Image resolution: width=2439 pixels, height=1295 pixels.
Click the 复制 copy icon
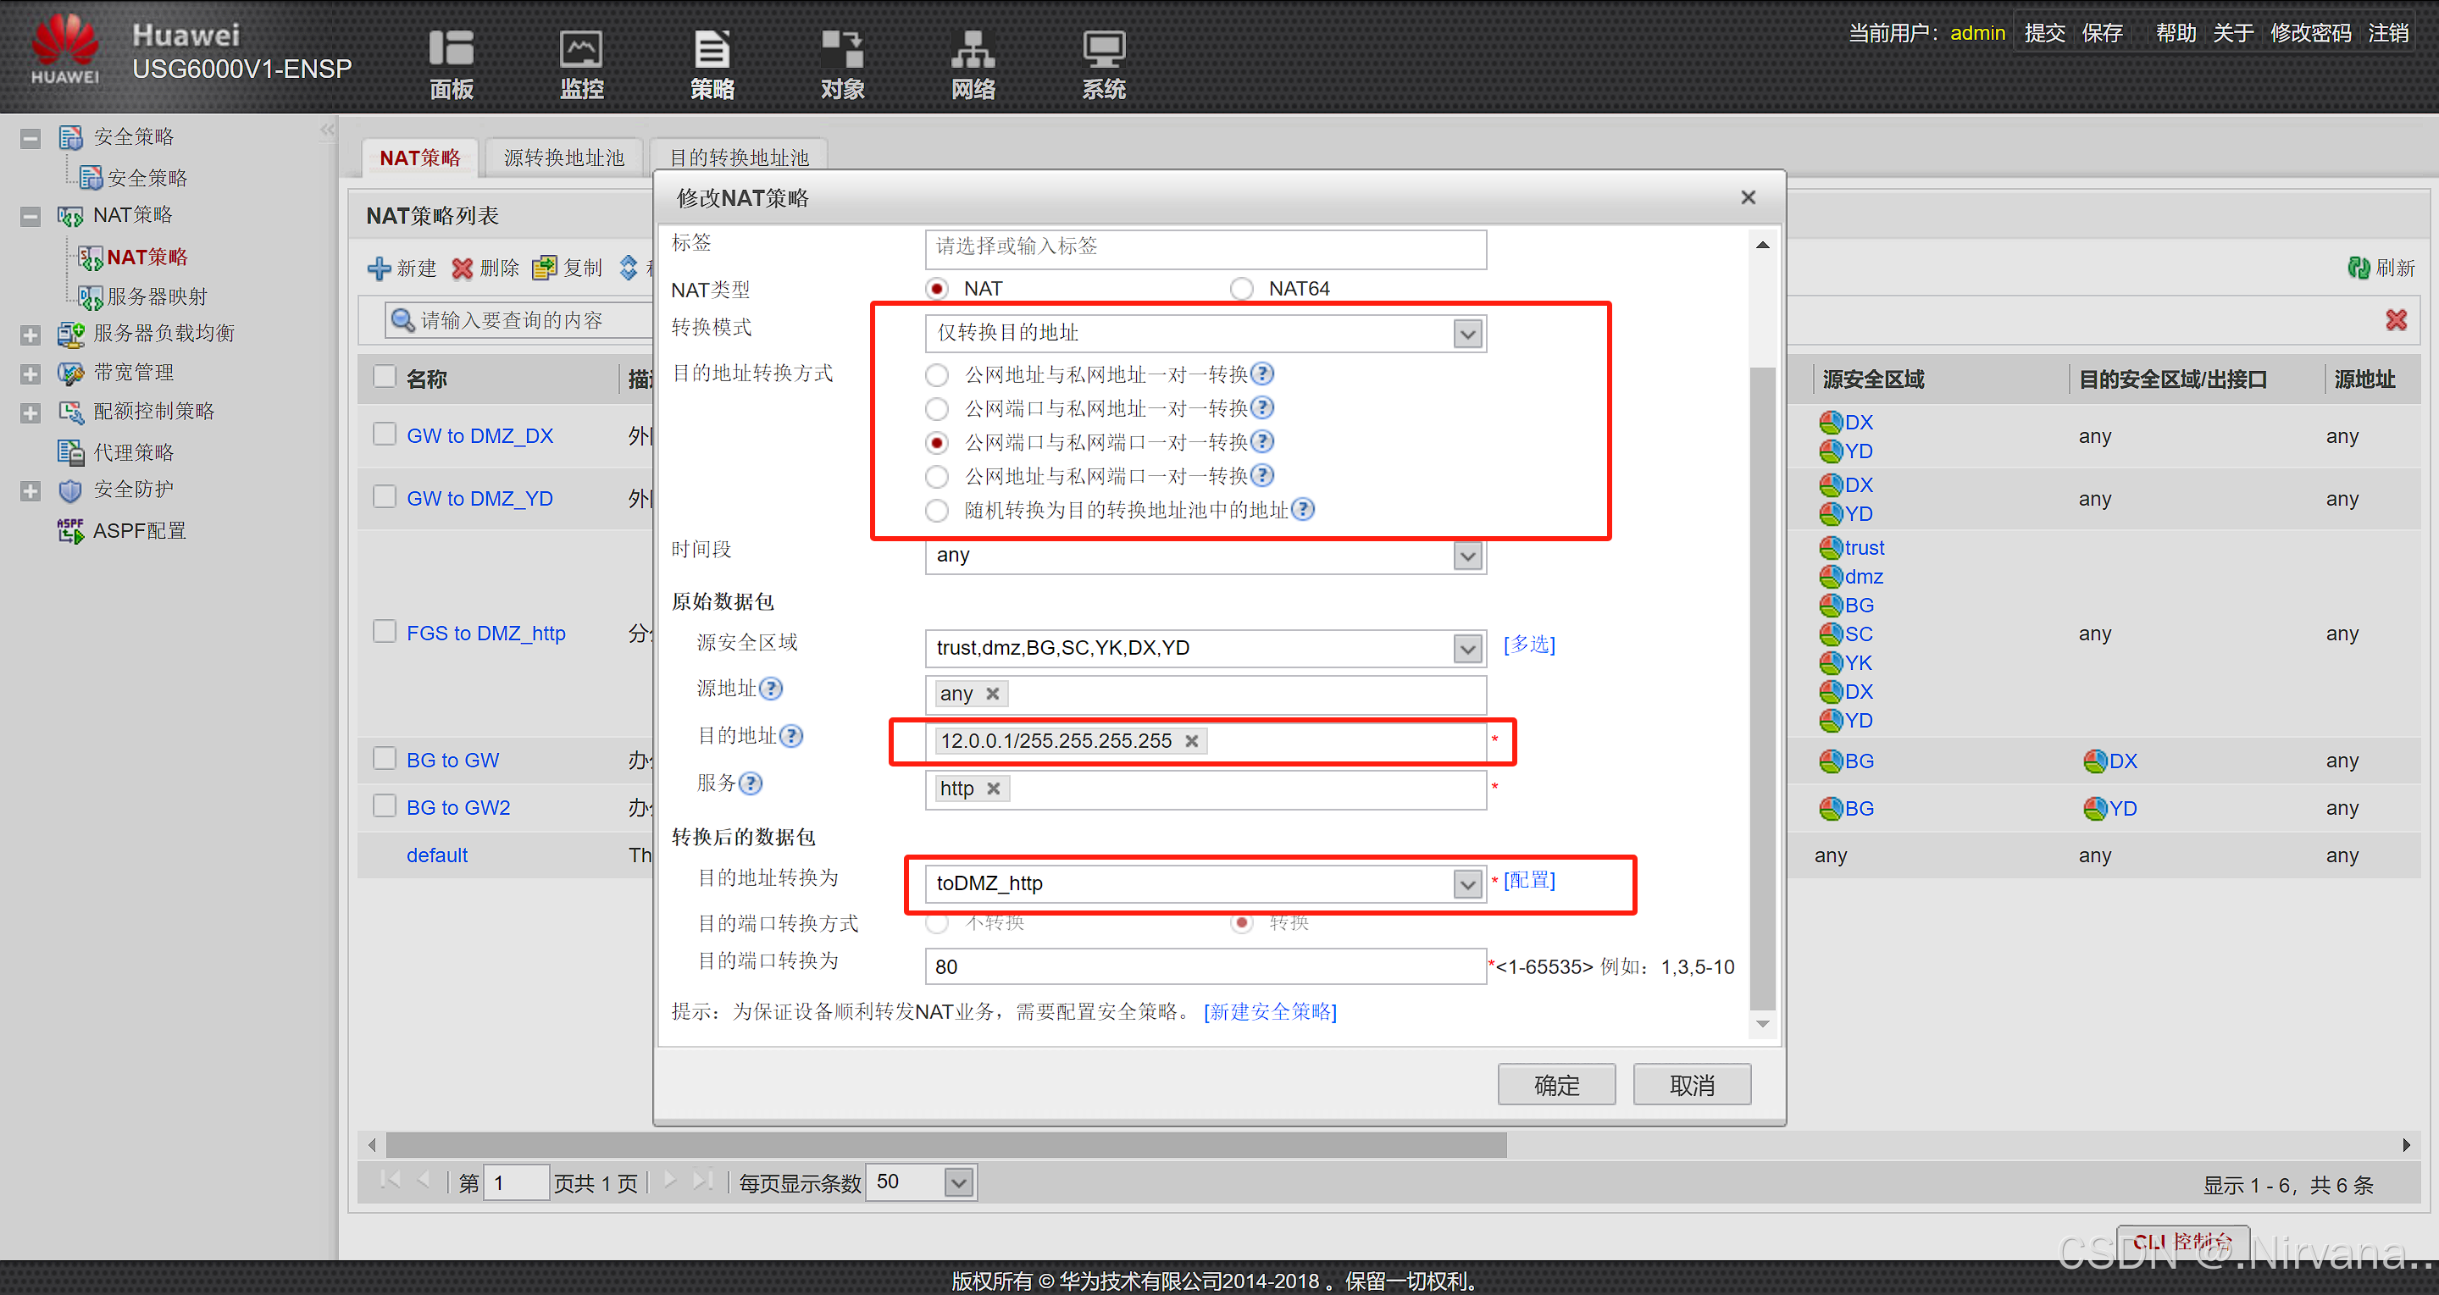pos(545,268)
